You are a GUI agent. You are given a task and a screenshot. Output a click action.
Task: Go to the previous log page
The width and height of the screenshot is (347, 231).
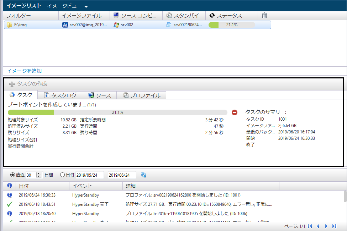click(318, 226)
